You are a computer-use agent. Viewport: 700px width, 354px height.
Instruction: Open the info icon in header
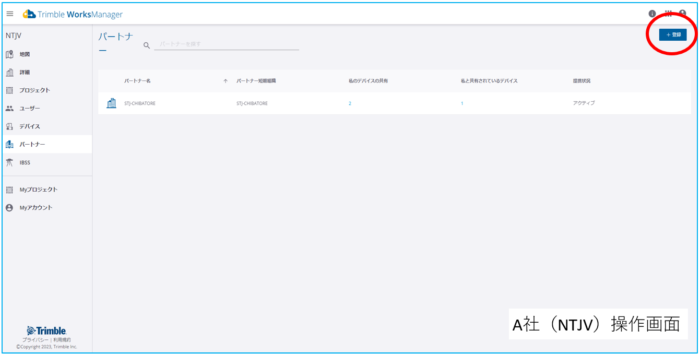[x=652, y=14]
